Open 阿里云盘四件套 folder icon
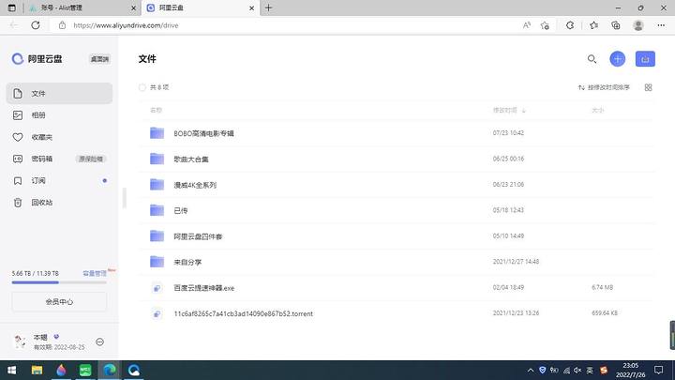Viewport: 675px width, 380px height. pyautogui.click(x=157, y=236)
